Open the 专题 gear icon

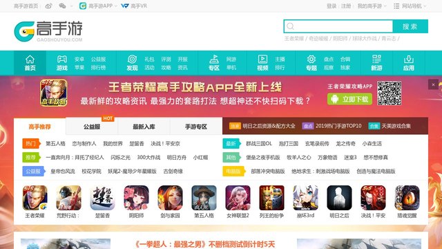coord(311,59)
